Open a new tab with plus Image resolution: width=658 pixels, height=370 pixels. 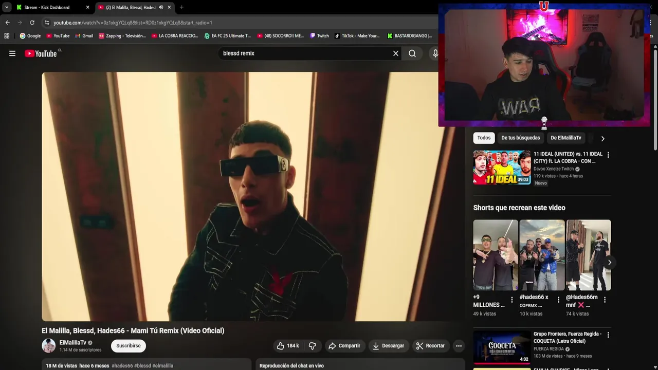[181, 7]
